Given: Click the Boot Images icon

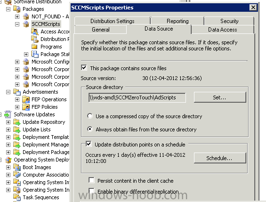Looking at the screenshot, I should [x=17, y=167].
